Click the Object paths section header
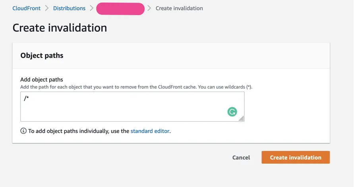 coord(42,55)
